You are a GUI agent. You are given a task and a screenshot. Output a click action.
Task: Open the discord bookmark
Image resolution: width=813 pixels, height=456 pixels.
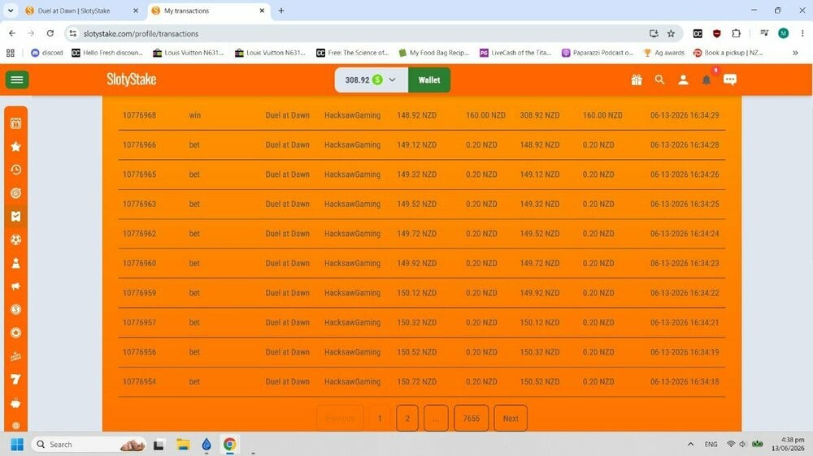[47, 53]
